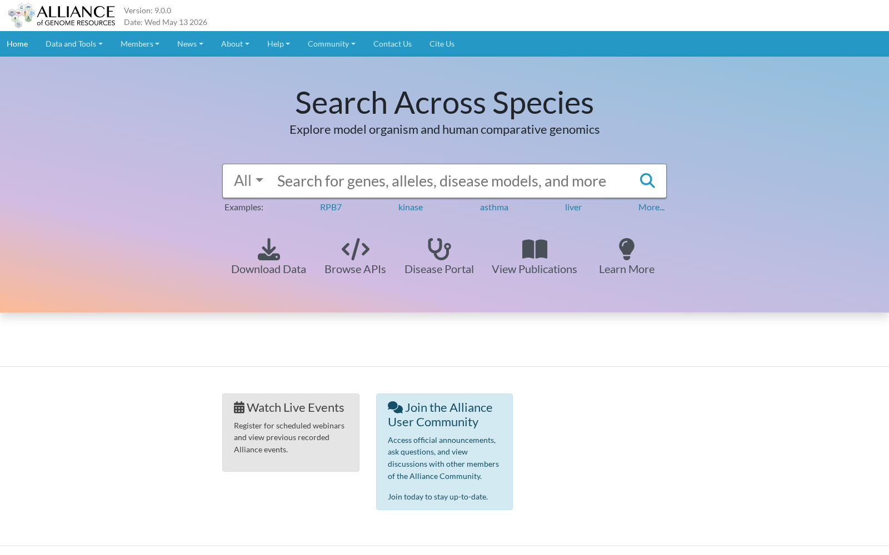The image size is (889, 555).
Task: Click the 'Examples:' label
Action: 244,207
